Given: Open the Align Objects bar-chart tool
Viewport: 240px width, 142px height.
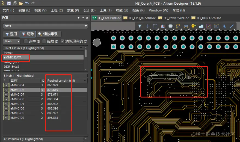Looking at the screenshot, I should (x=163, y=26).
